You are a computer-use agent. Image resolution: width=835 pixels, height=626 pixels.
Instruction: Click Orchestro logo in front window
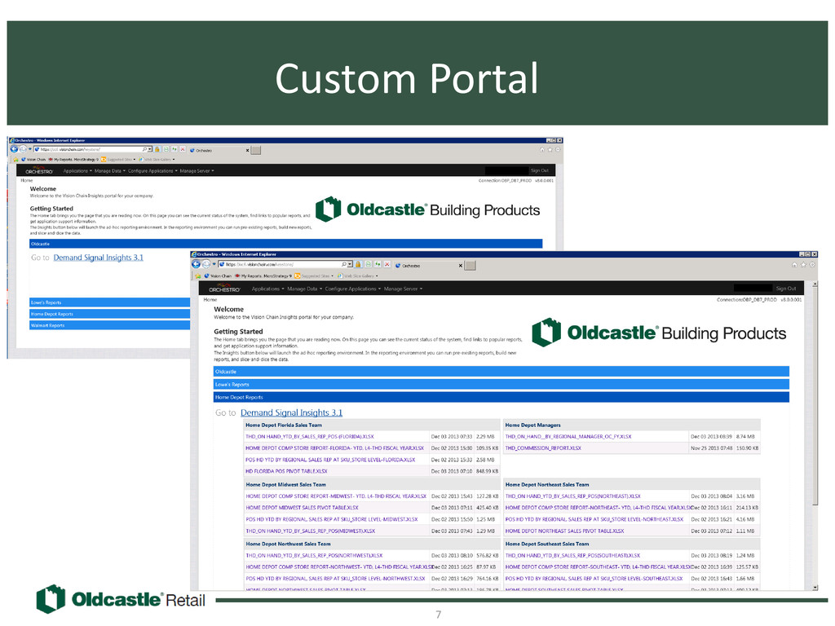tap(225, 289)
